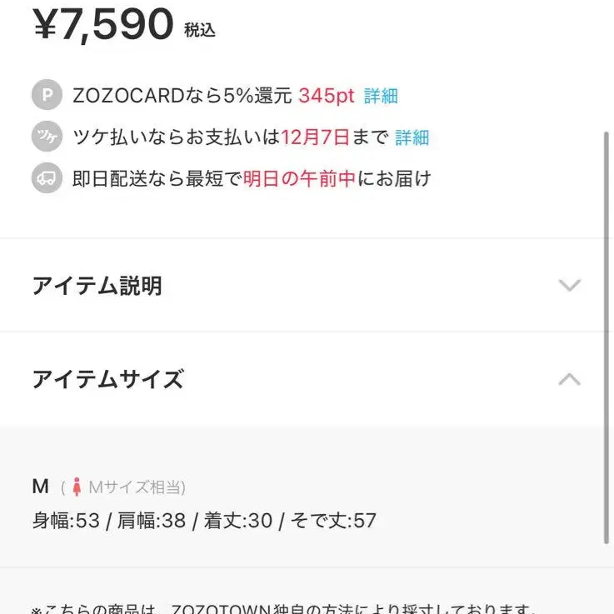Click the delivery truck icon
Image resolution: width=614 pixels, height=614 pixels.
47,178
